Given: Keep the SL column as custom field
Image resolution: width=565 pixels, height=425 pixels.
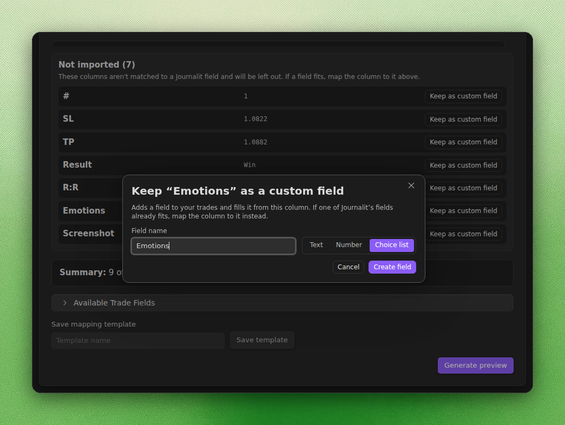Looking at the screenshot, I should [463, 119].
